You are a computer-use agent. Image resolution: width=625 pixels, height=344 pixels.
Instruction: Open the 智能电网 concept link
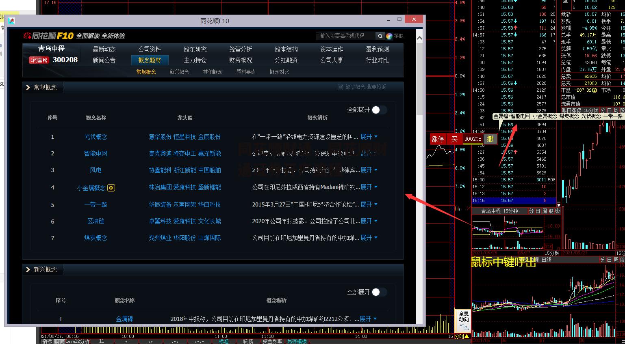point(95,153)
